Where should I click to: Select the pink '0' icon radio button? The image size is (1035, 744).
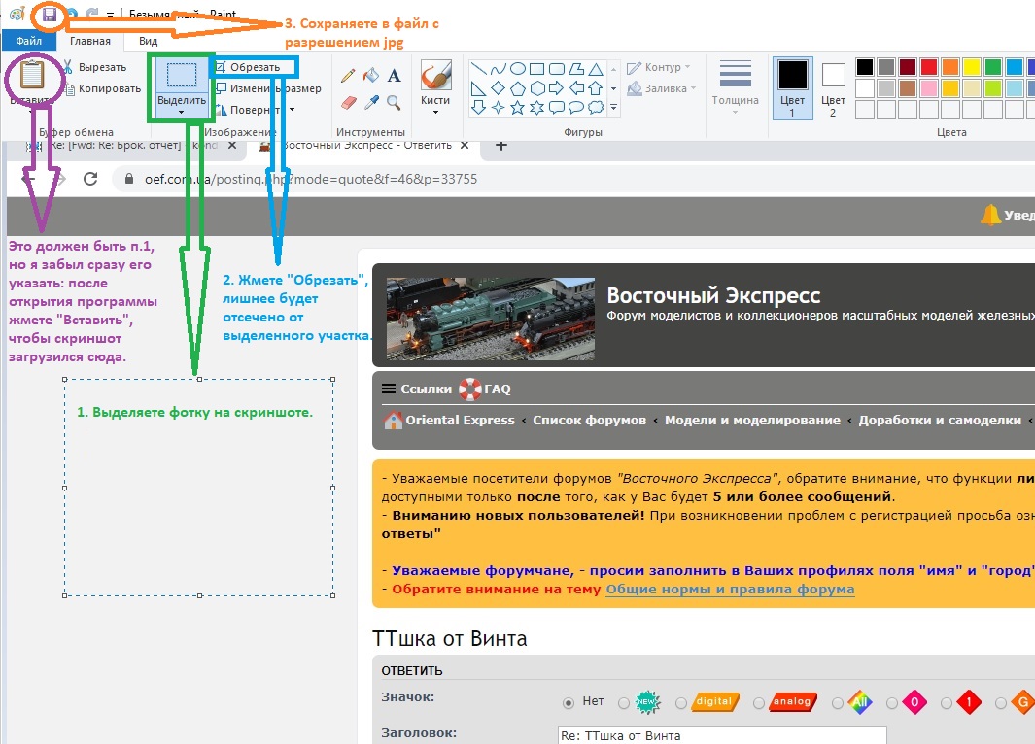(892, 704)
